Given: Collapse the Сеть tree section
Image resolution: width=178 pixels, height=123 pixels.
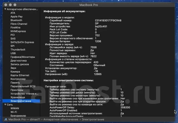Looking at the screenshot, I should pyautogui.click(x=5, y=104).
